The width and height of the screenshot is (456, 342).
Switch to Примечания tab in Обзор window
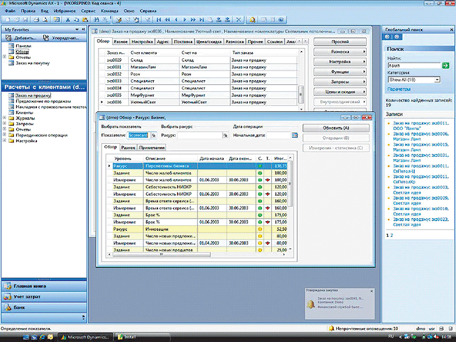click(x=152, y=148)
